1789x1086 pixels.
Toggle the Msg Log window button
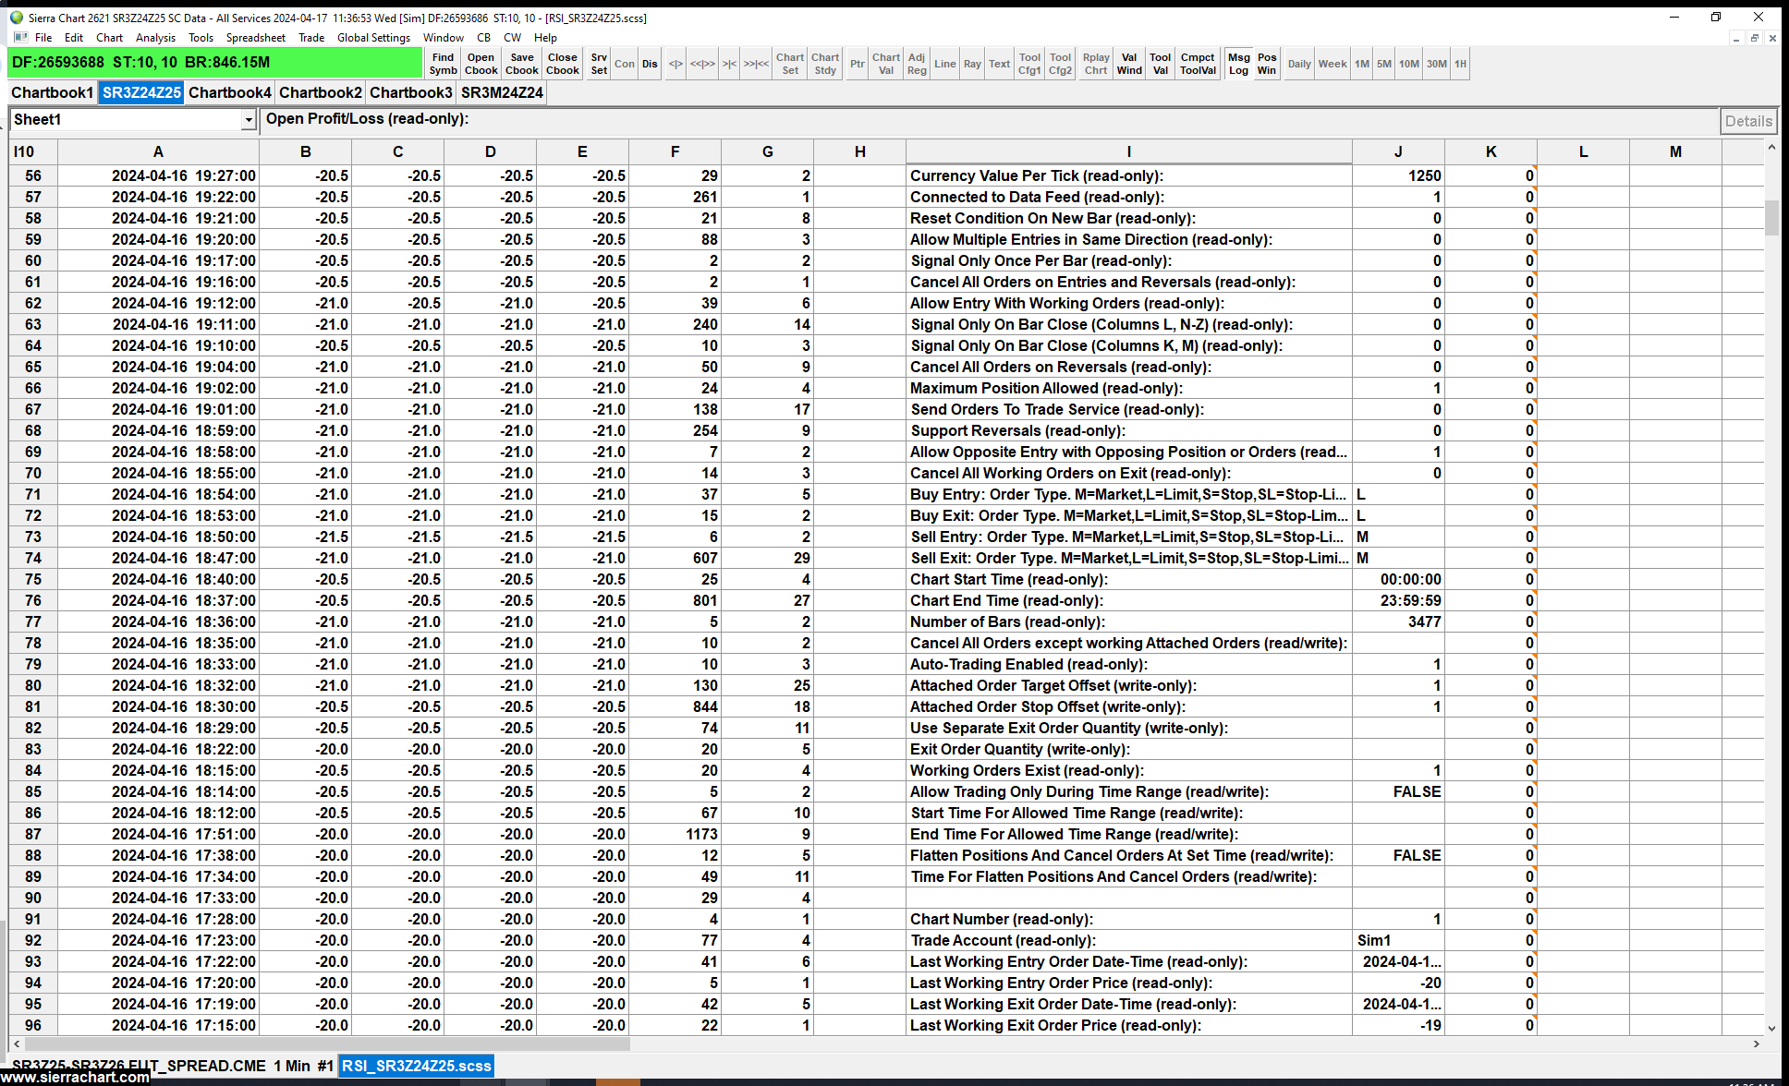[1238, 64]
